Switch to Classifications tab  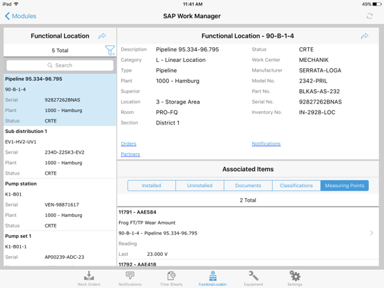point(296,186)
